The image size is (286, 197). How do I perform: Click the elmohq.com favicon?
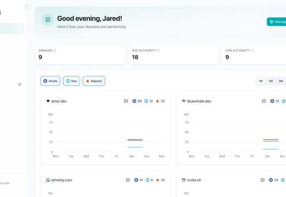pyautogui.click(x=48, y=180)
